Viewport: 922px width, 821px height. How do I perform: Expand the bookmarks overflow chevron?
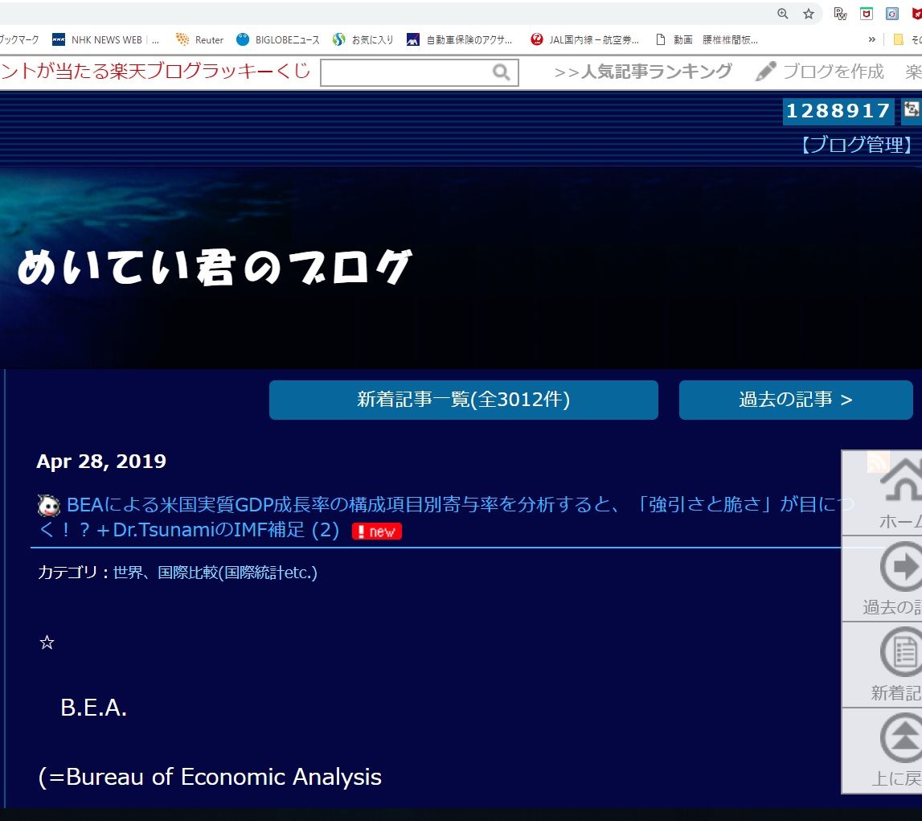(x=872, y=39)
